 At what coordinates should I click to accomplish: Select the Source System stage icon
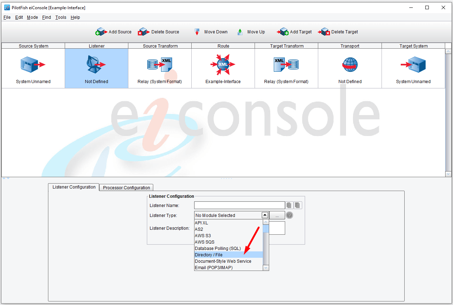point(33,65)
